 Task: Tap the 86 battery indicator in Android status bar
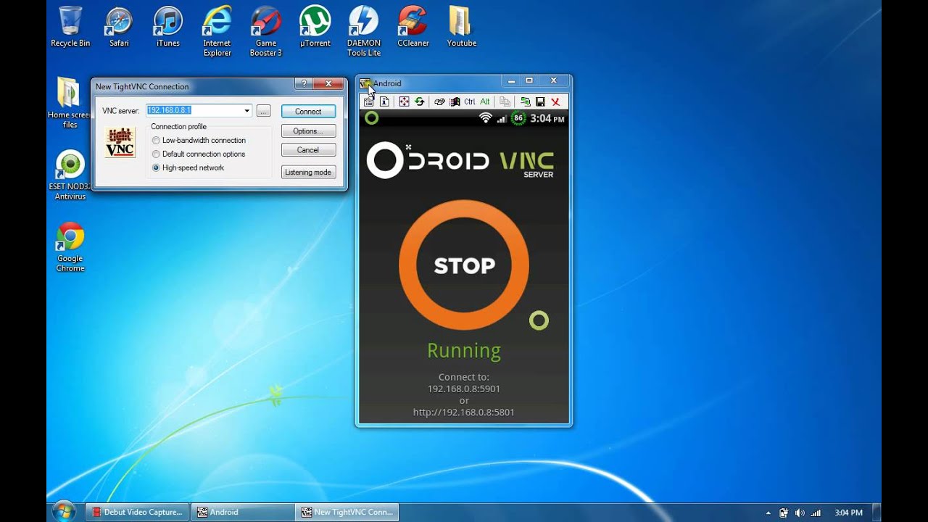(518, 118)
